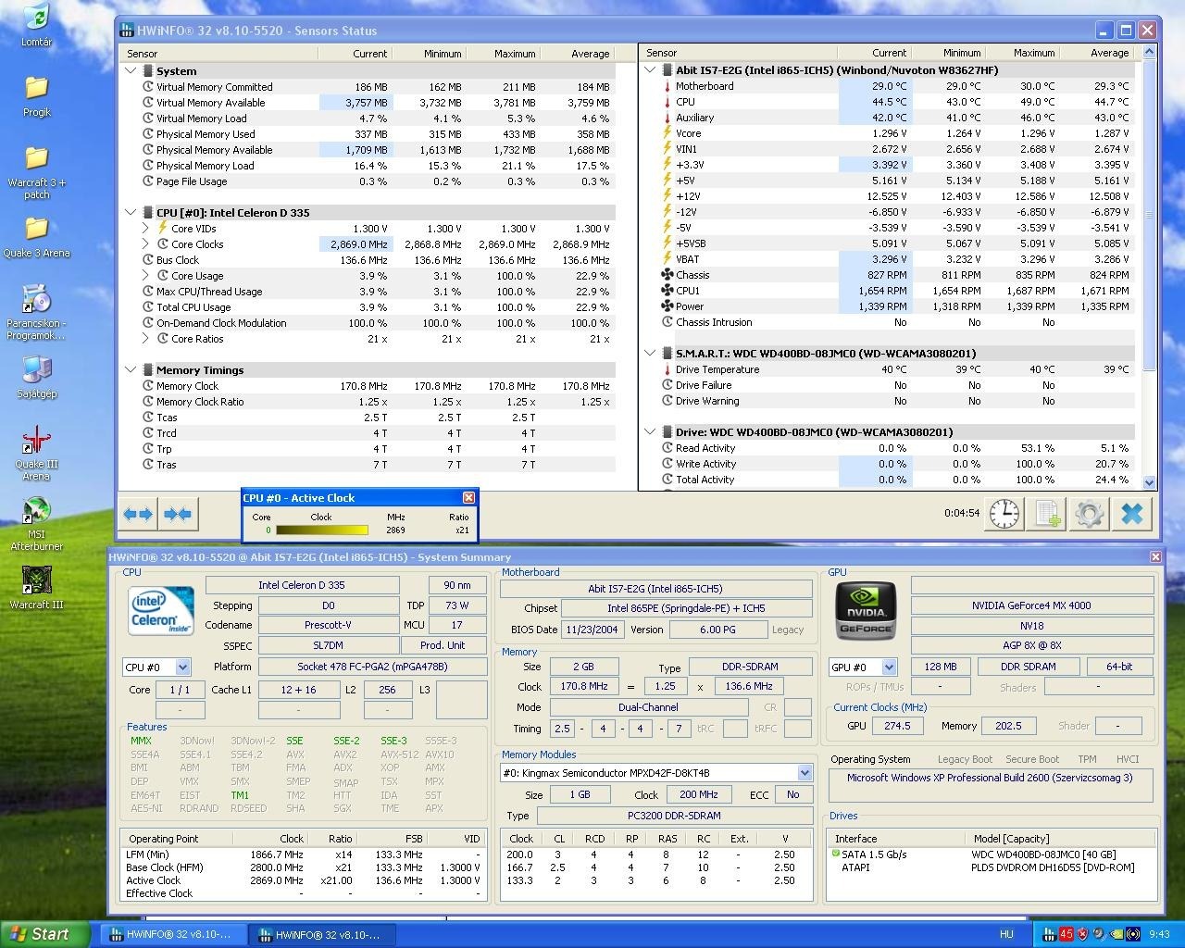Collapse the Abit IS7-E2G sensor group
Image resolution: width=1185 pixels, height=948 pixels.
tap(650, 69)
